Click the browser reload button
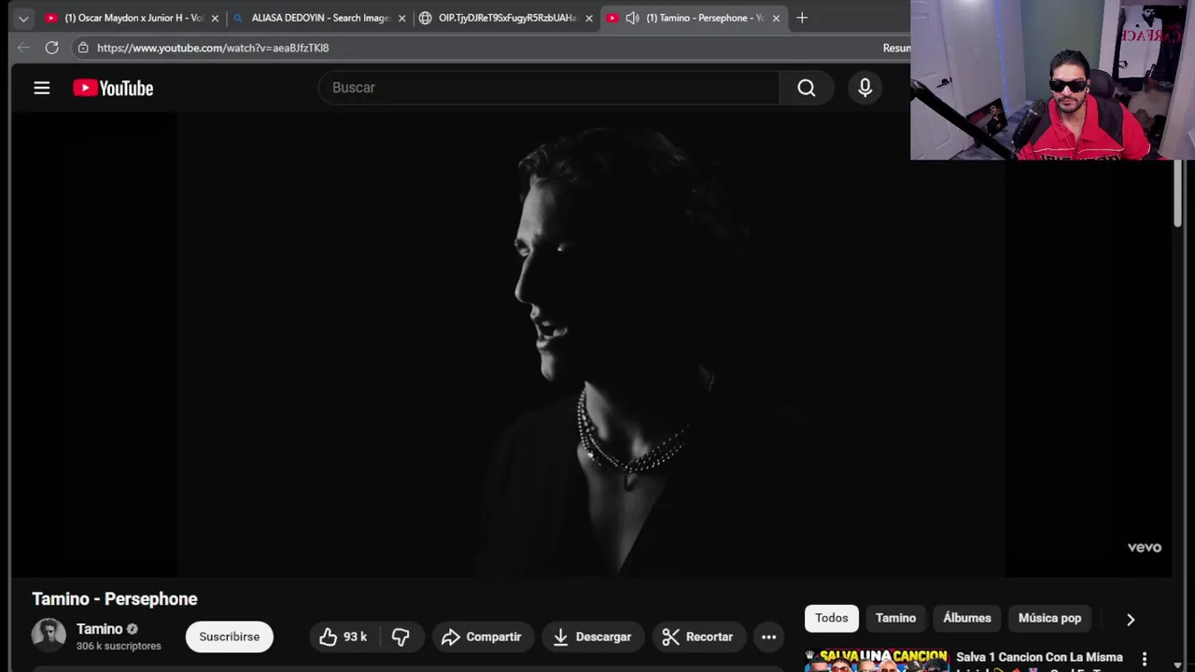The height and width of the screenshot is (672, 1195). click(52, 48)
